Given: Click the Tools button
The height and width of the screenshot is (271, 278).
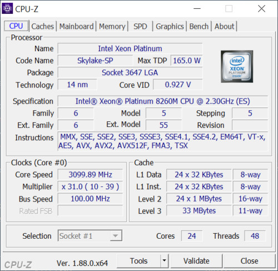Looking at the screenshot, I should [x=138, y=261].
